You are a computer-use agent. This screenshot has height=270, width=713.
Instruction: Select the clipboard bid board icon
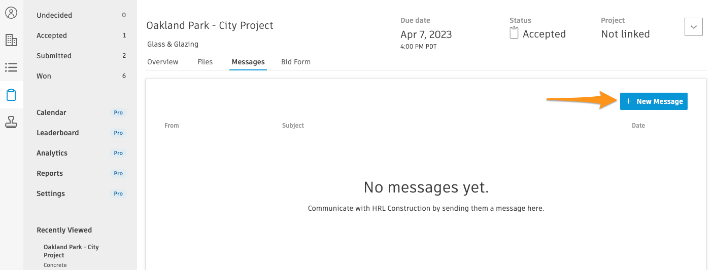pyautogui.click(x=11, y=95)
